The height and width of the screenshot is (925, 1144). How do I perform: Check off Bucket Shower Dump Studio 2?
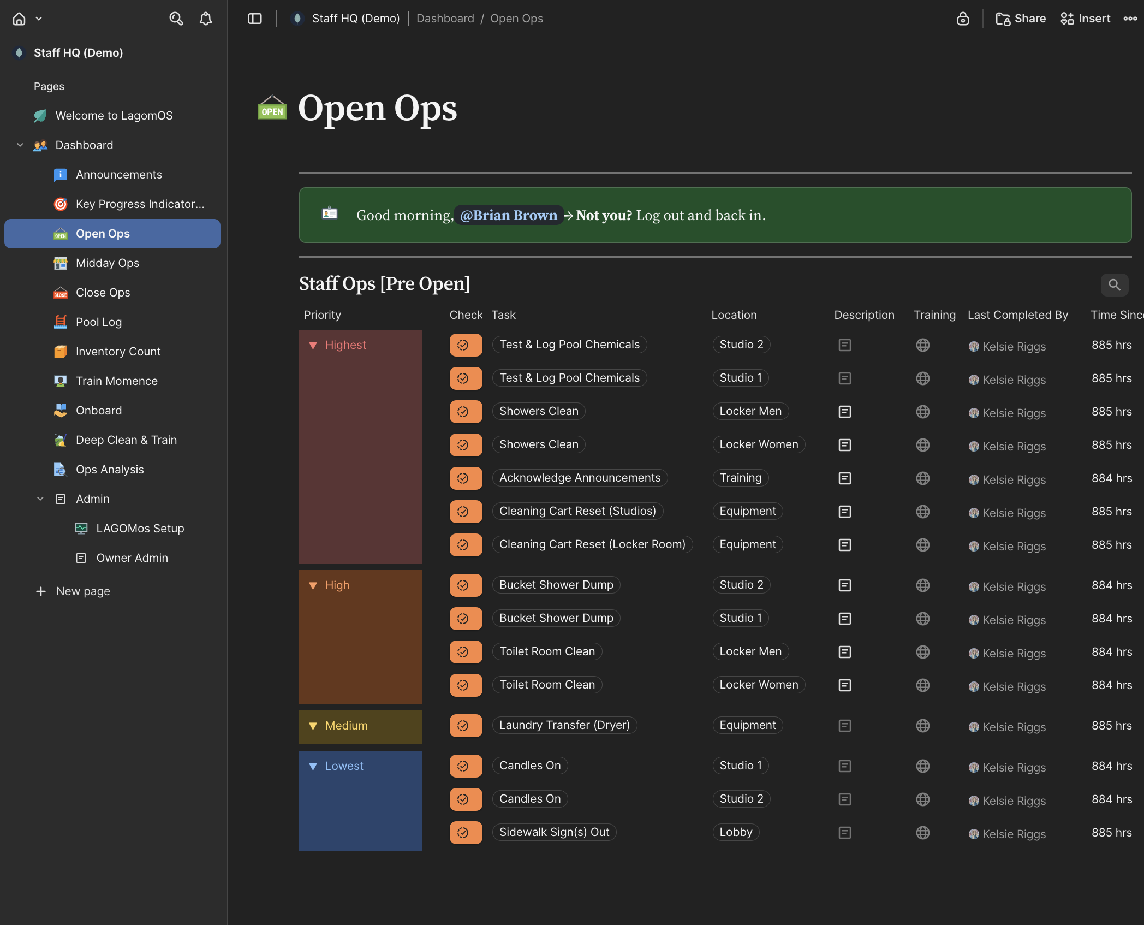pyautogui.click(x=466, y=585)
